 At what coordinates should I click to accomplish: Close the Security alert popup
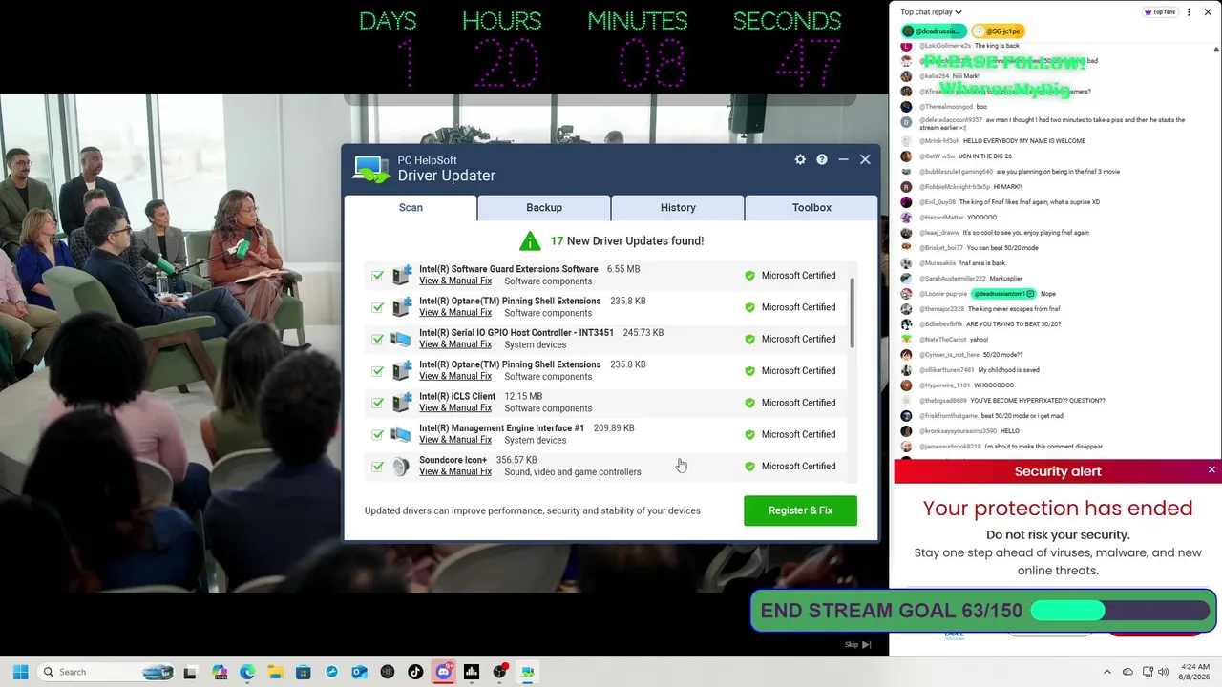[x=1211, y=470]
